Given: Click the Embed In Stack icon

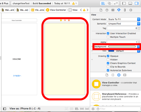Looking at the screenshot, I should 72,109.
